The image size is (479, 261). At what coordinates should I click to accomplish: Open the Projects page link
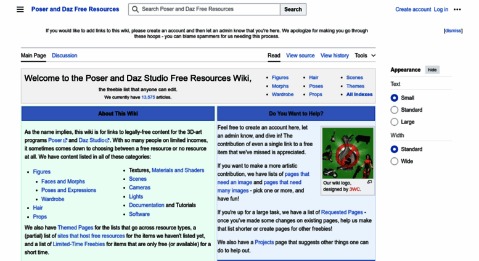coord(264,242)
